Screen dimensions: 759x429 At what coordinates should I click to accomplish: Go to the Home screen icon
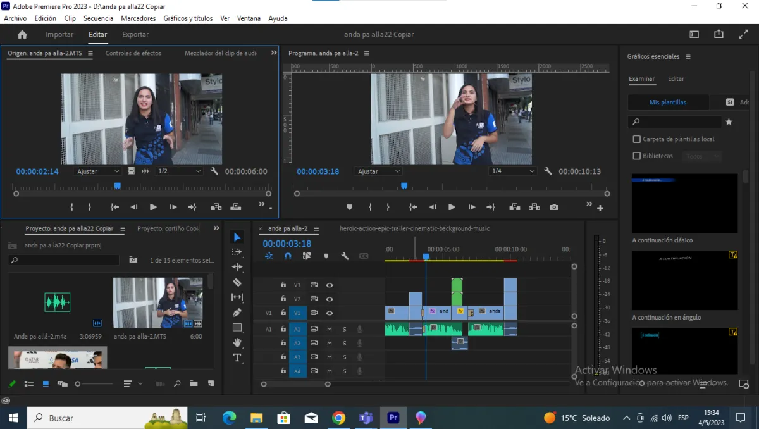pos(22,35)
